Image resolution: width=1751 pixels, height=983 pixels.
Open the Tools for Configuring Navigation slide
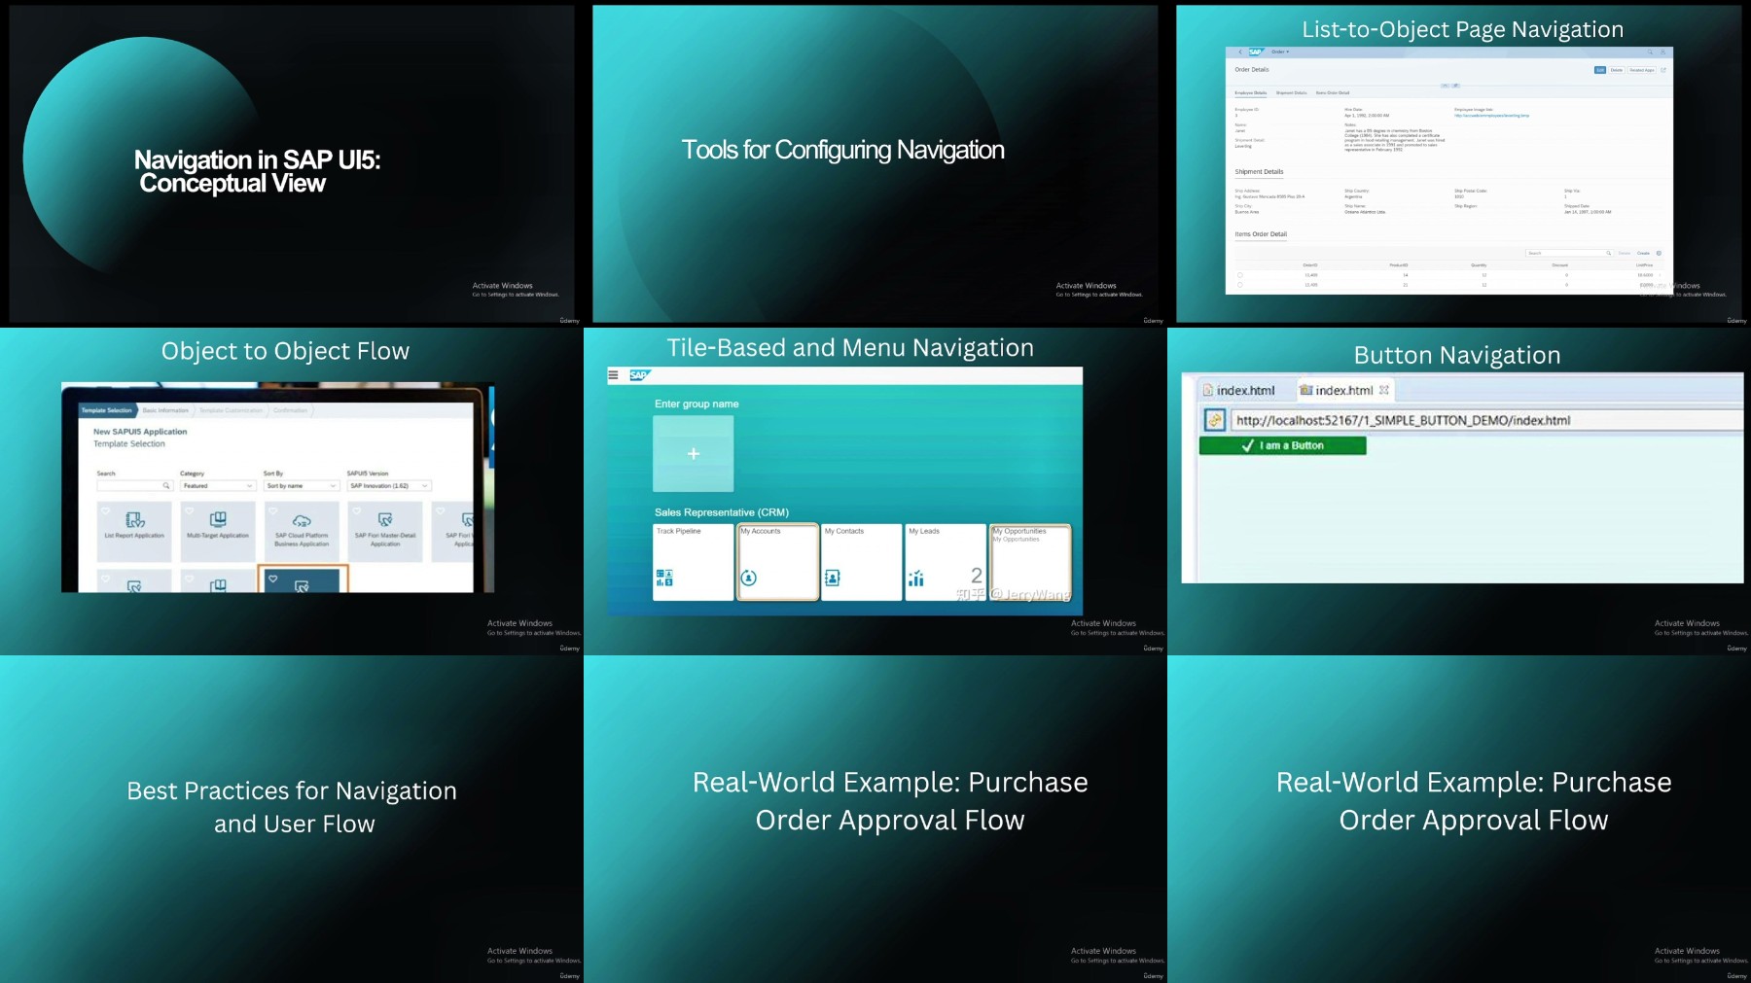(x=875, y=163)
